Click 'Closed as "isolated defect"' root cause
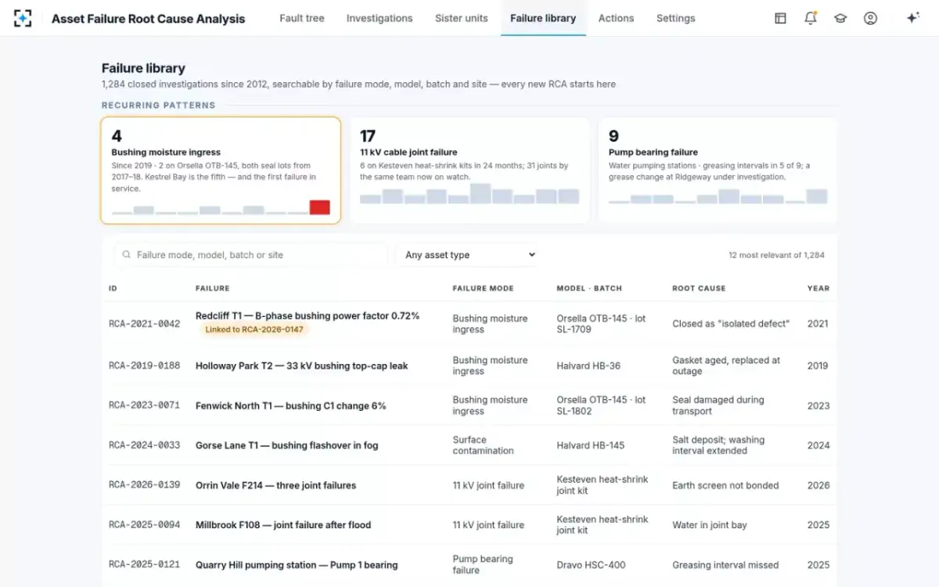Viewport: 939px width, 587px height. pyautogui.click(x=731, y=324)
